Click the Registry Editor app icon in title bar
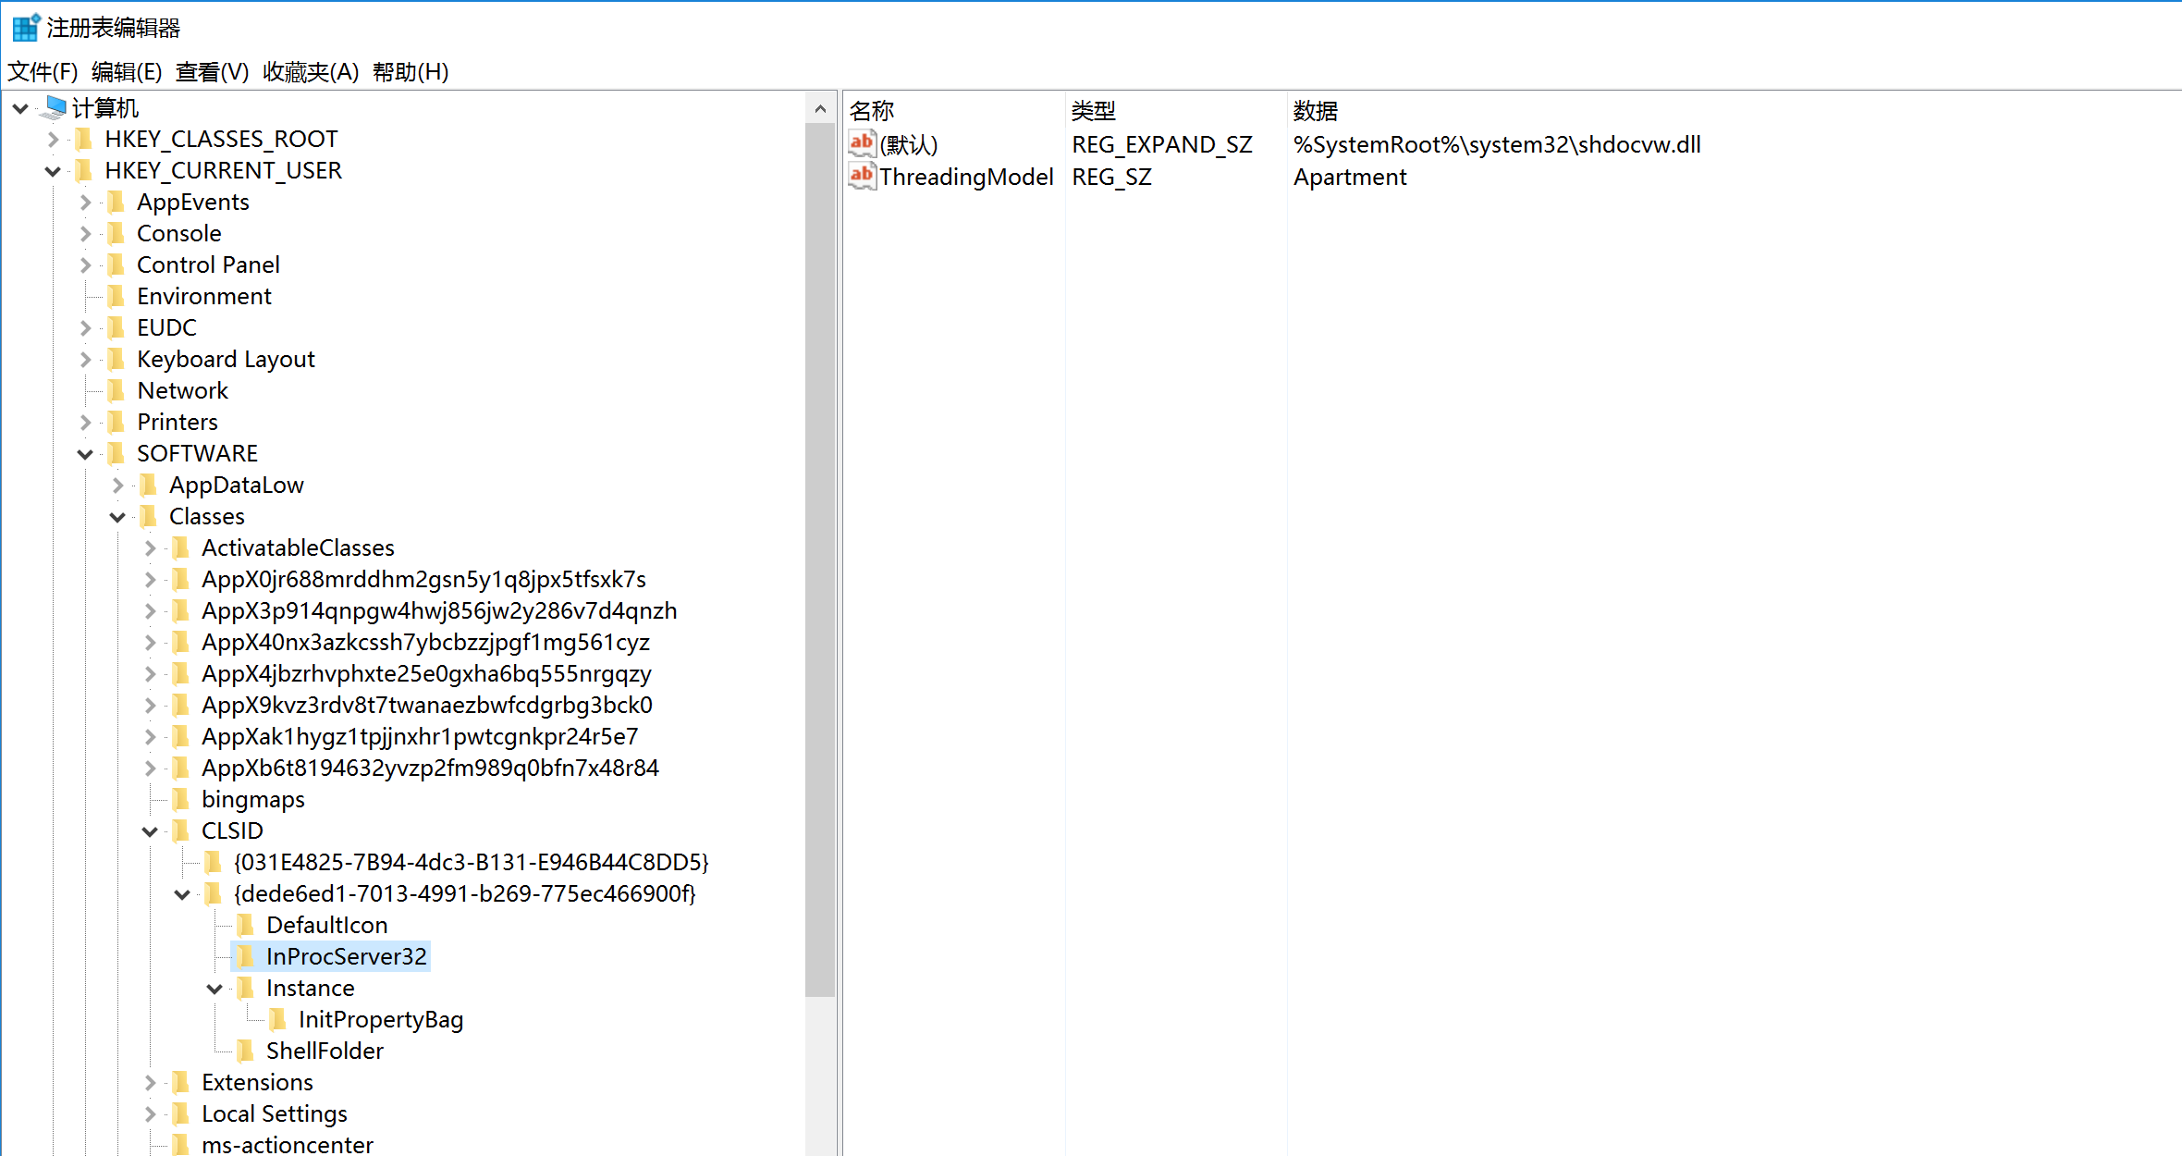Image resolution: width=2182 pixels, height=1156 pixels. click(25, 28)
